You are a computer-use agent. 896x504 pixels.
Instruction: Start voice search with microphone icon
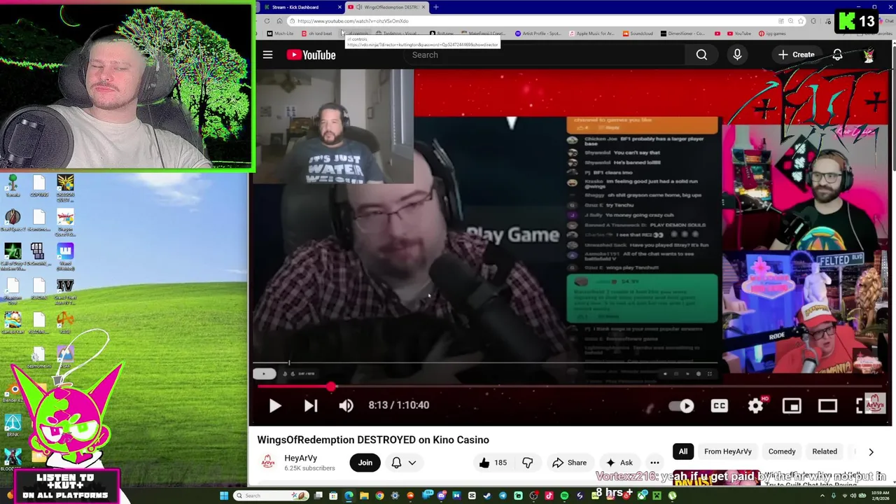pos(737,55)
